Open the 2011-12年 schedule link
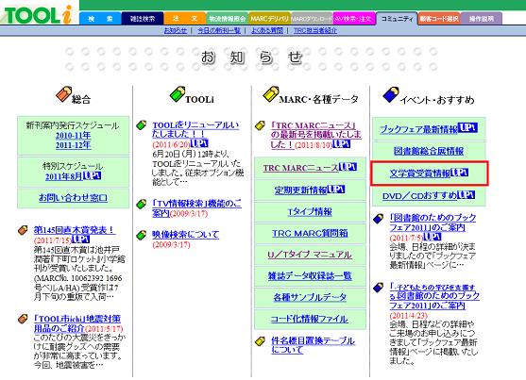This screenshot has height=380, width=526. coord(73,145)
